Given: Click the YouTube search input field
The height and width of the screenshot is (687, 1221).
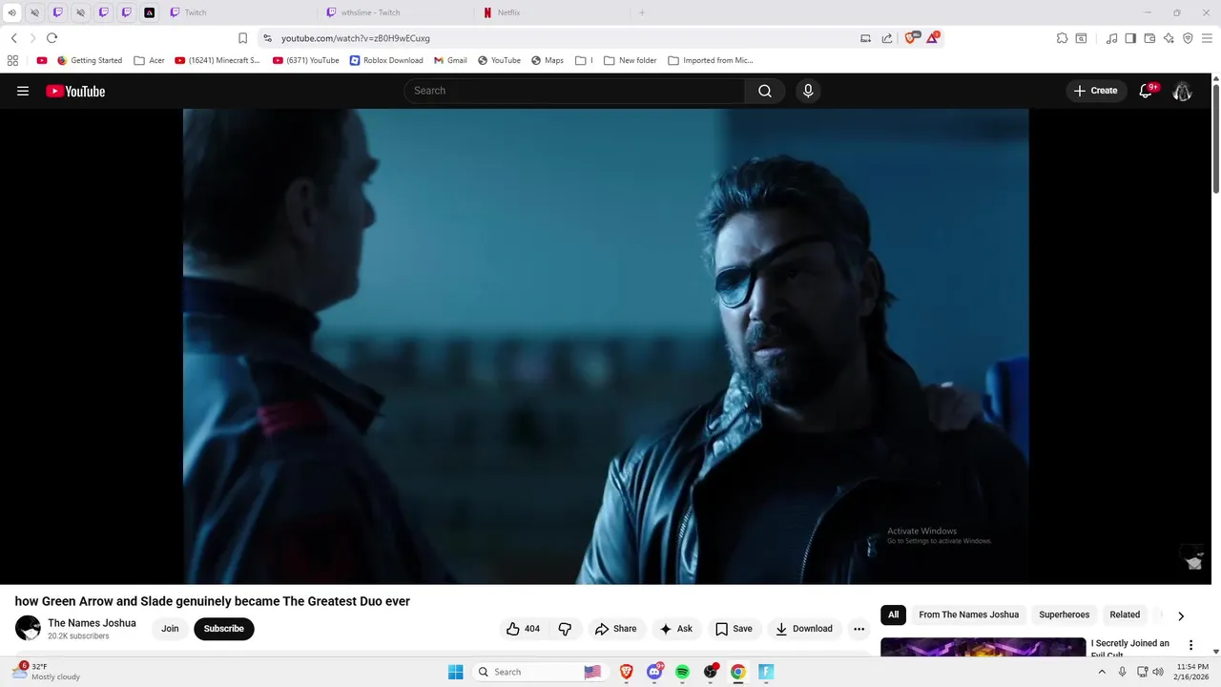Looking at the screenshot, I should (x=575, y=91).
